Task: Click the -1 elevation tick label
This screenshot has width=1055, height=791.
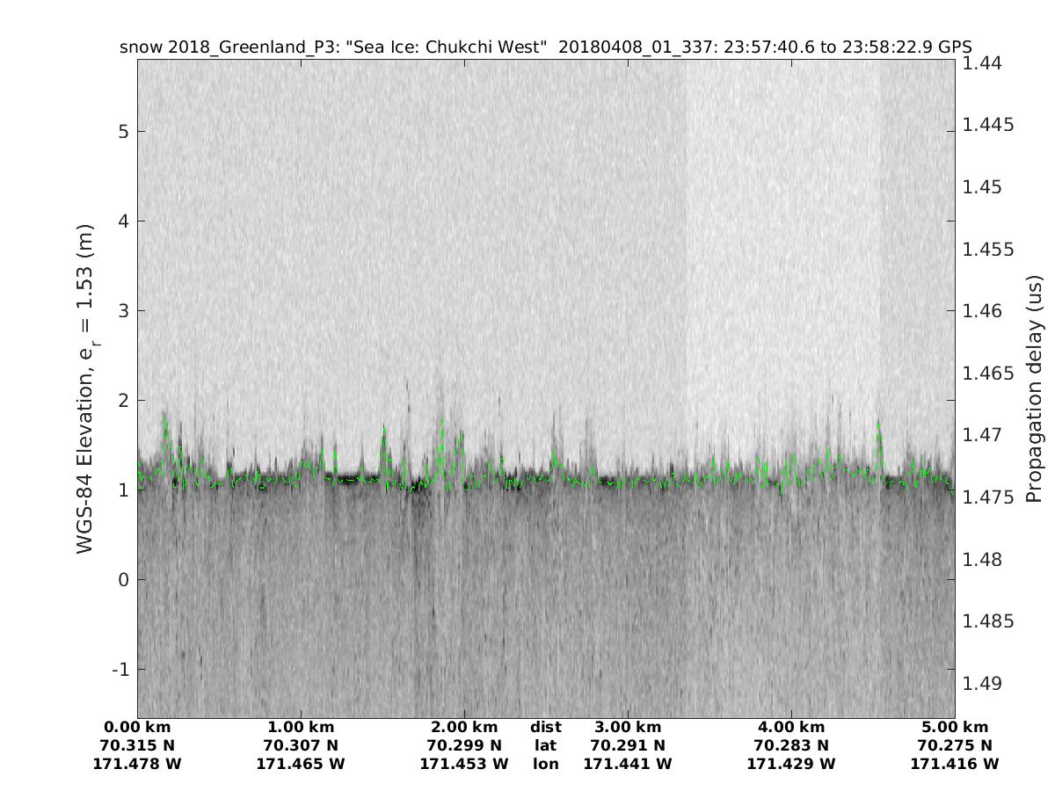Action: tap(120, 669)
